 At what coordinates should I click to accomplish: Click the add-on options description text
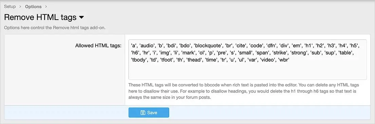point(55,27)
